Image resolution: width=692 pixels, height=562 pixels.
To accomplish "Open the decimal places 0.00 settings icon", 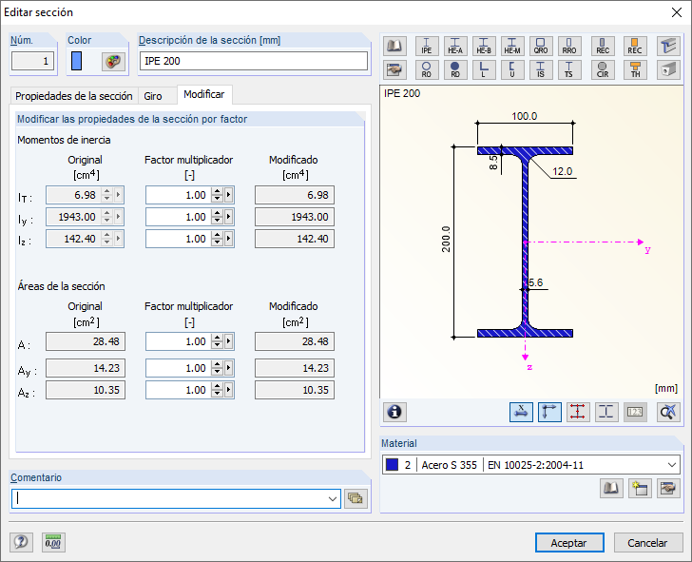I will [x=53, y=542].
